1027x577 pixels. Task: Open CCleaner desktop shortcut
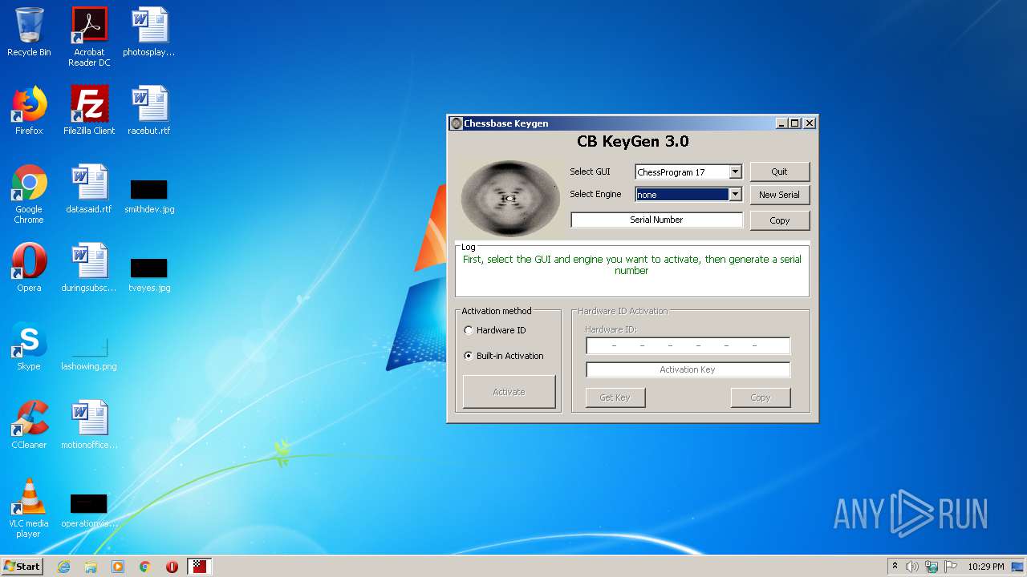pyautogui.click(x=29, y=425)
